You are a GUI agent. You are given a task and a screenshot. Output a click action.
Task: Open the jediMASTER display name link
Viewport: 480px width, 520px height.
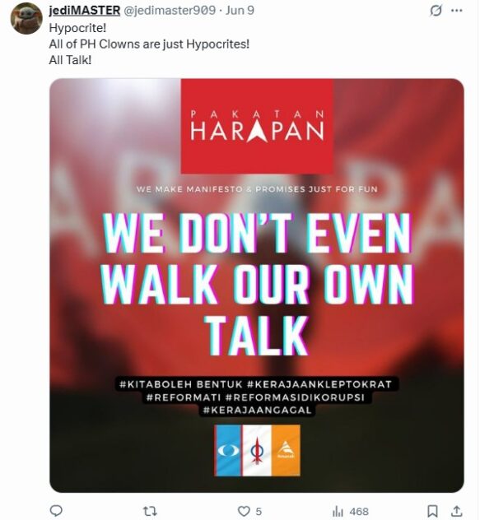point(85,10)
